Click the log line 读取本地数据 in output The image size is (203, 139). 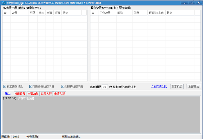click(20, 98)
